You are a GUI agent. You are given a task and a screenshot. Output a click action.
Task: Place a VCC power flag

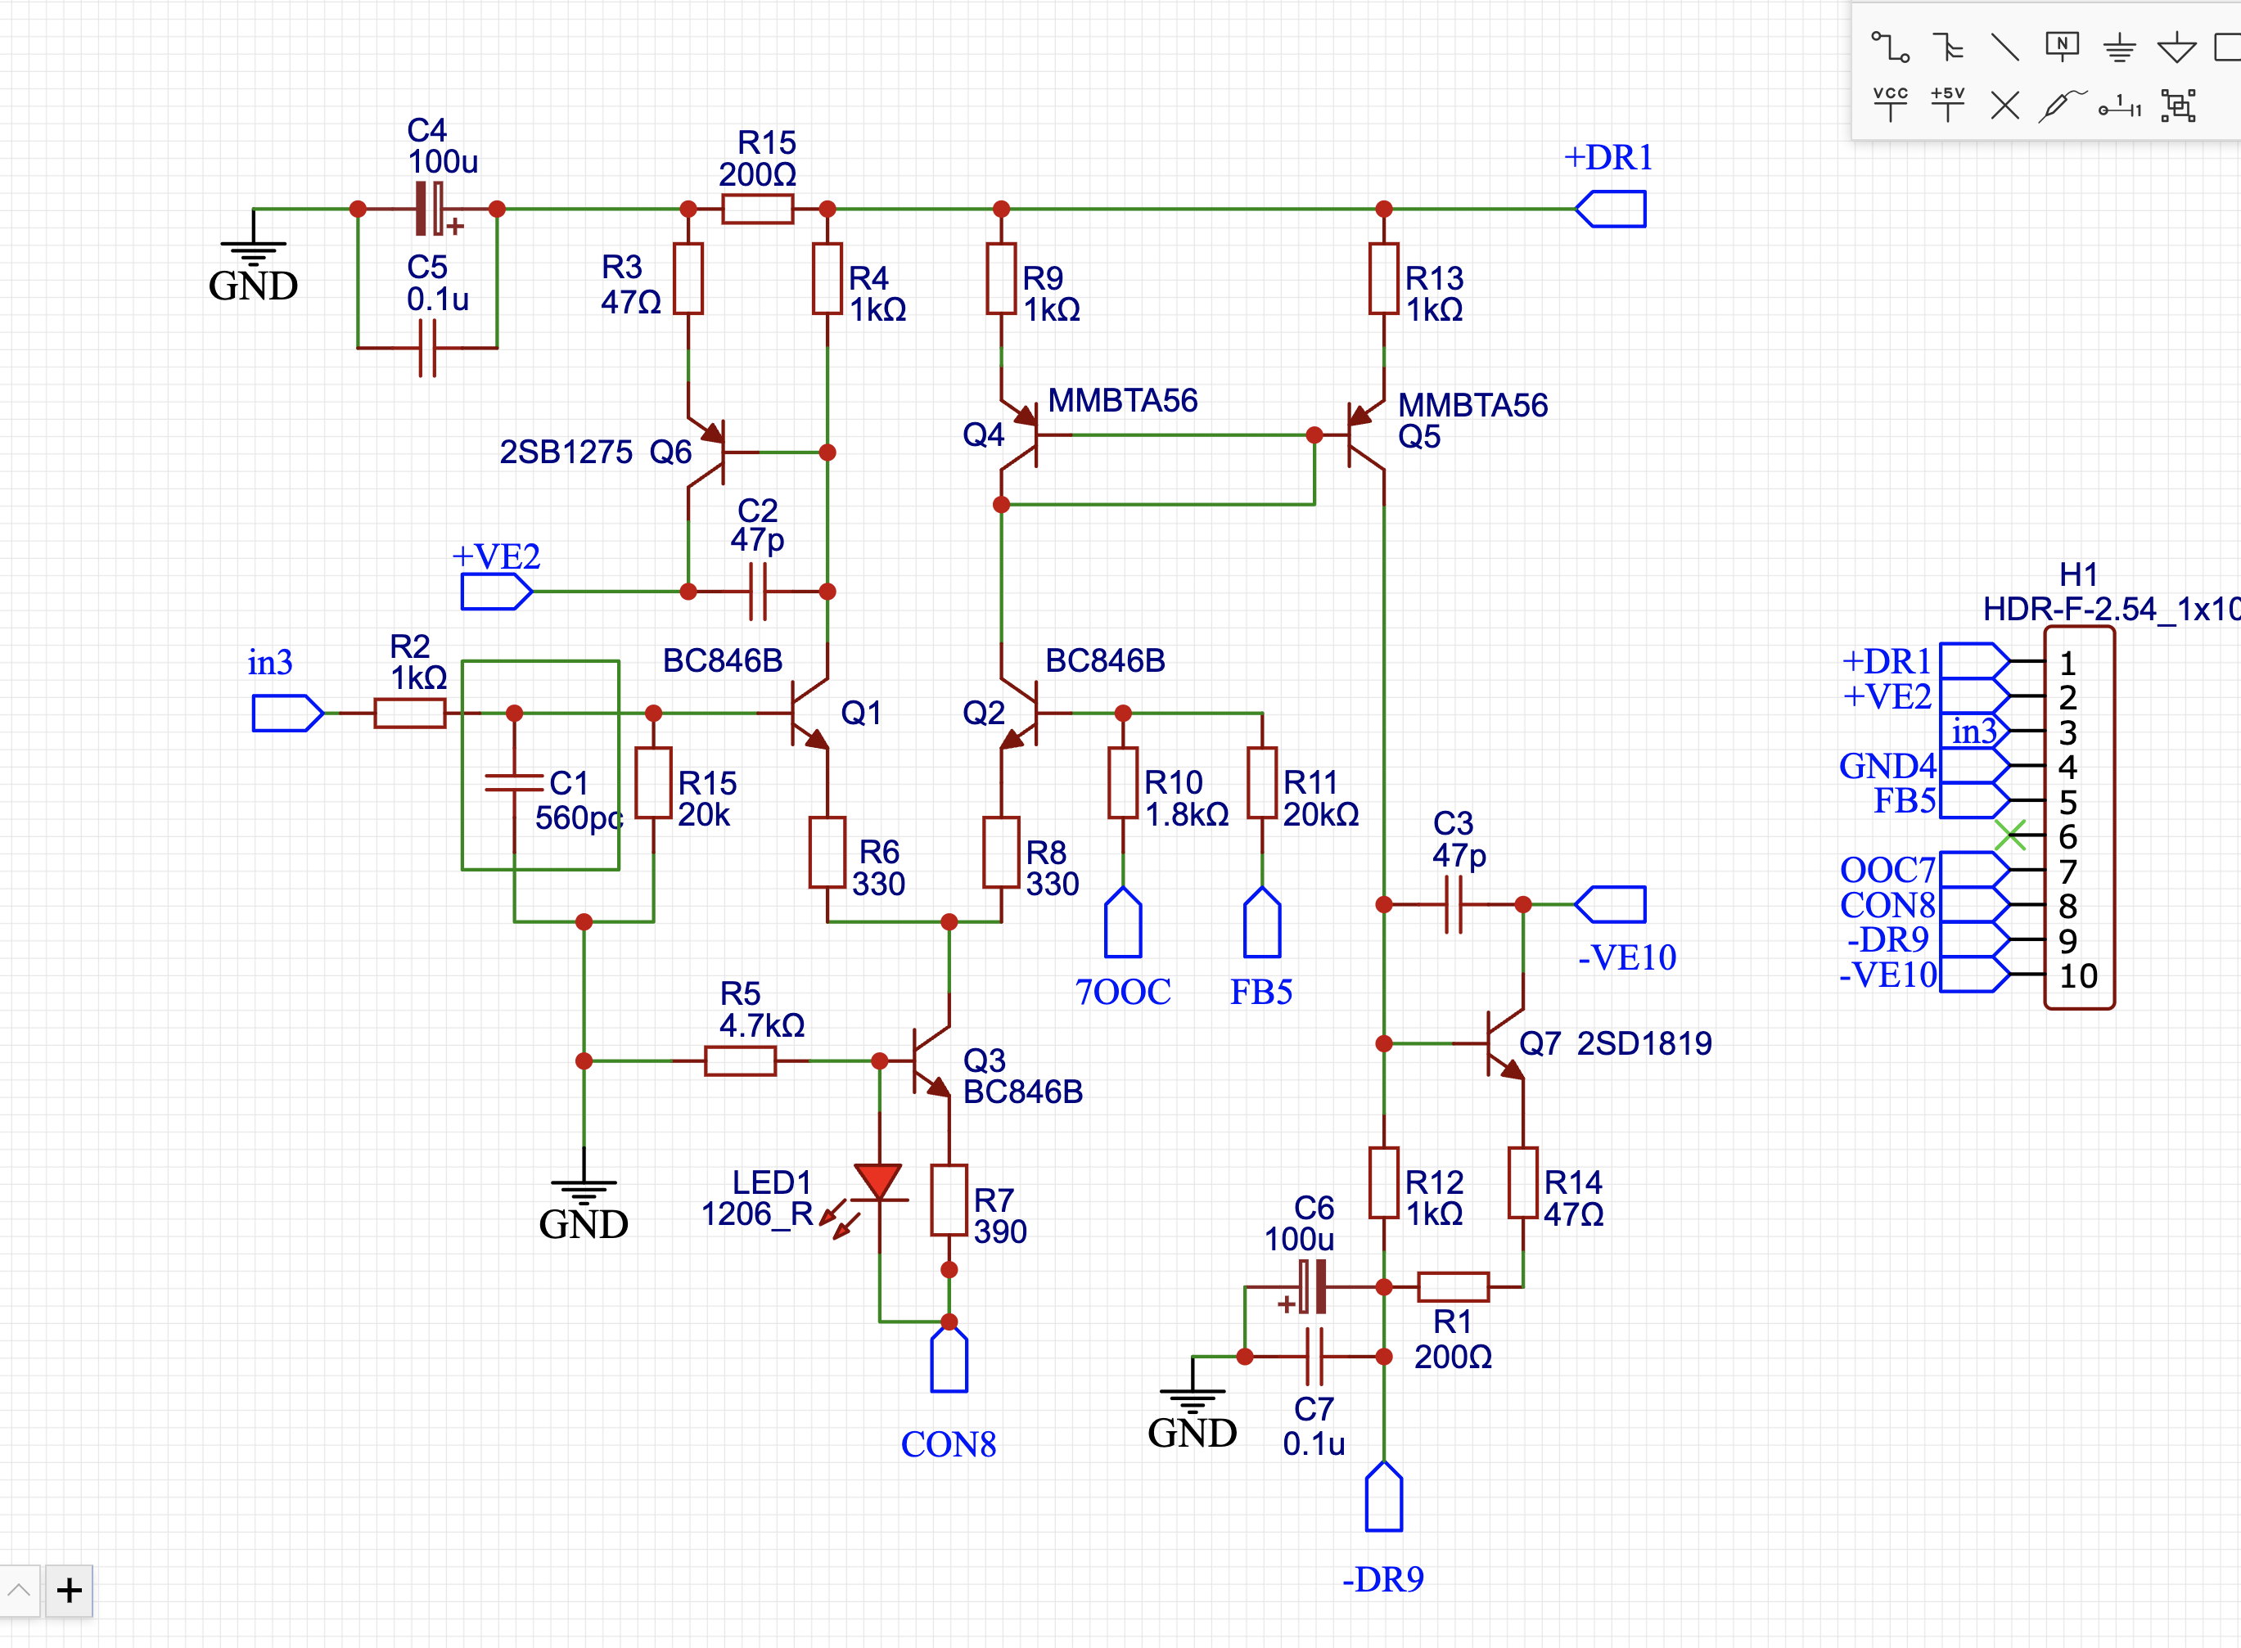pos(1890,104)
